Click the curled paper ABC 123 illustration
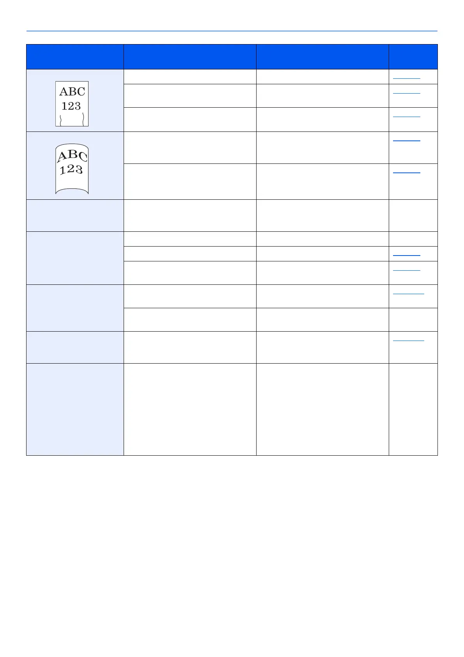Screen dimensions: 464x657 click(x=72, y=169)
